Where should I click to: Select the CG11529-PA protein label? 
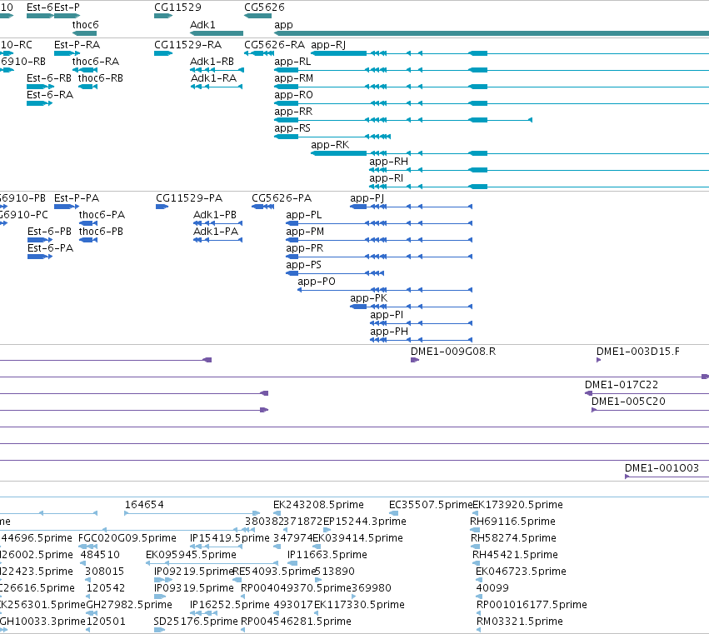click(189, 198)
